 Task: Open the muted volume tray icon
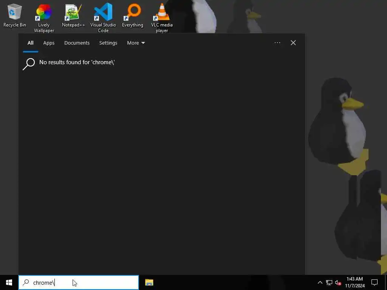click(x=338, y=282)
